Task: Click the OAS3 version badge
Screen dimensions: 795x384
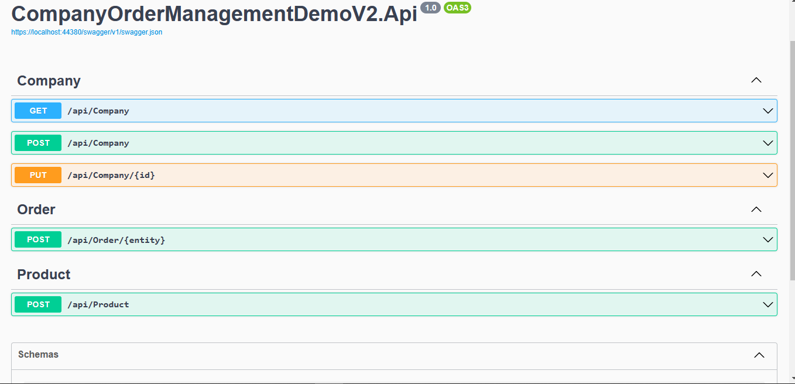Action: [x=458, y=8]
